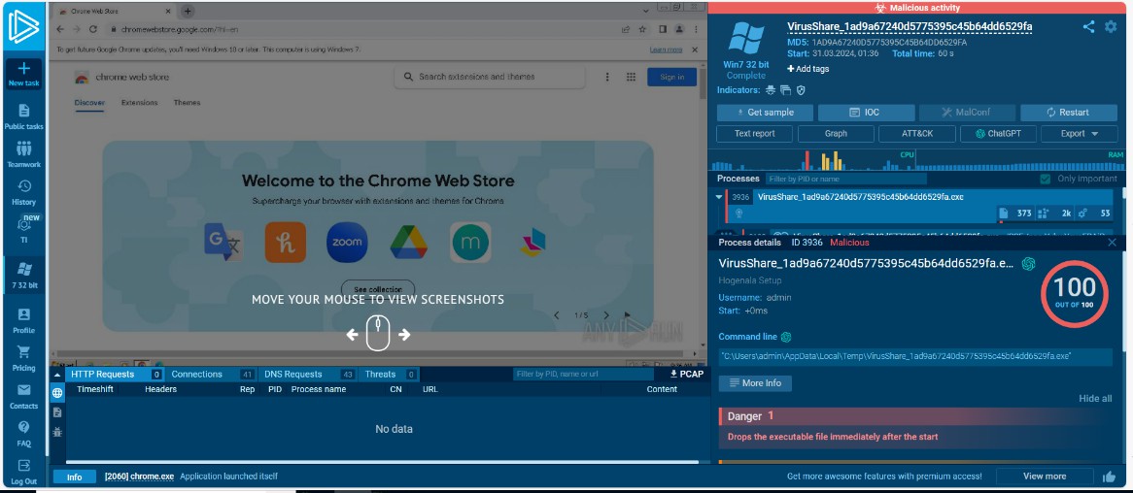This screenshot has width=1133, height=493.
Task: Click the thumbs-up feedback icon
Action: click(x=1109, y=477)
